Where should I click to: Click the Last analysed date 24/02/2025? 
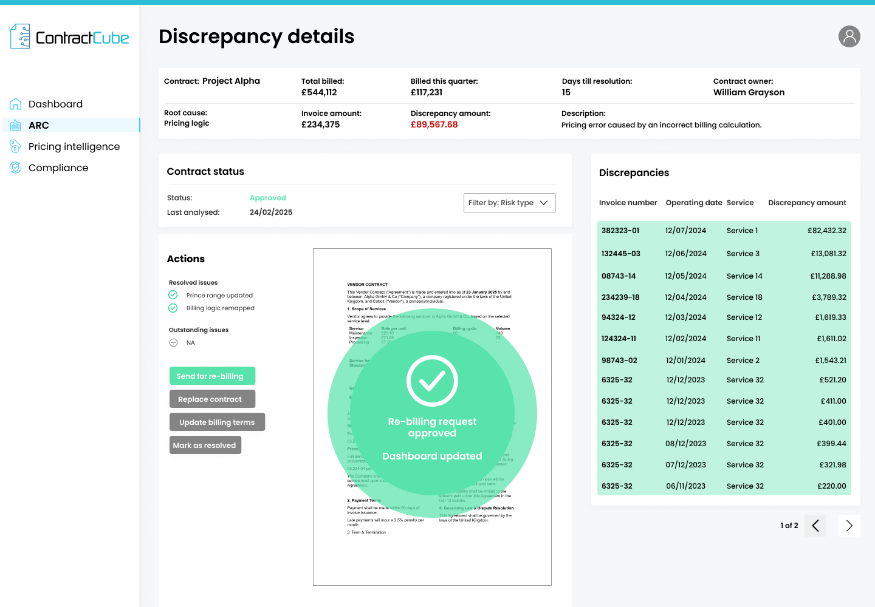[271, 212]
